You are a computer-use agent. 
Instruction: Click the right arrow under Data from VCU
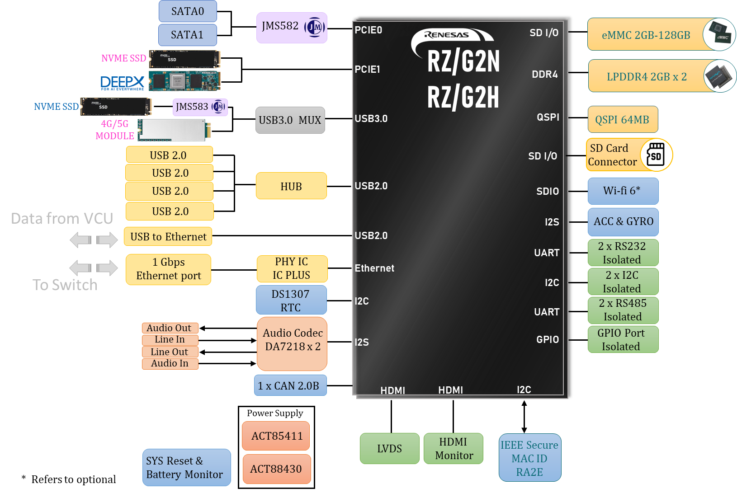[107, 239]
